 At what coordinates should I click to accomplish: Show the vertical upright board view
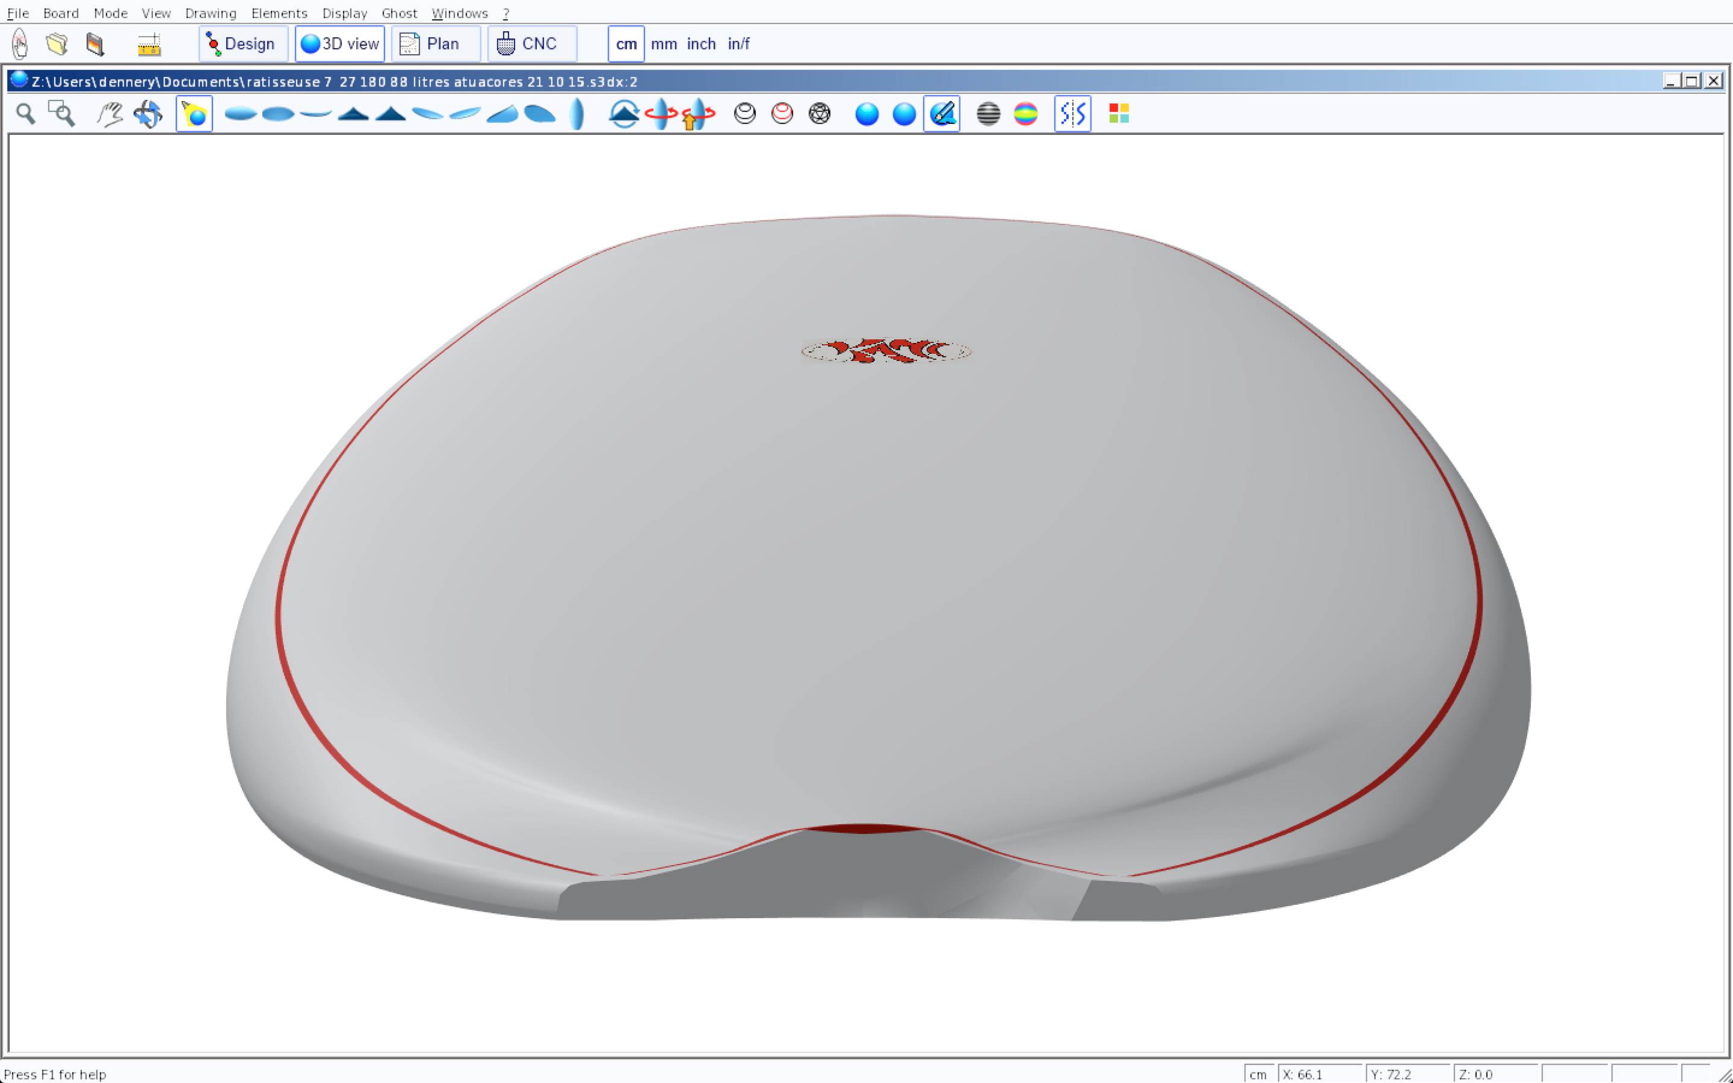click(576, 114)
